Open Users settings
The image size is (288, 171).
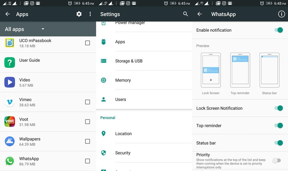pyautogui.click(x=144, y=99)
